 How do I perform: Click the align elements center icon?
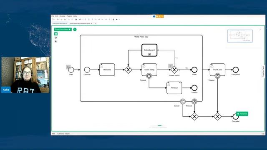(89, 20)
